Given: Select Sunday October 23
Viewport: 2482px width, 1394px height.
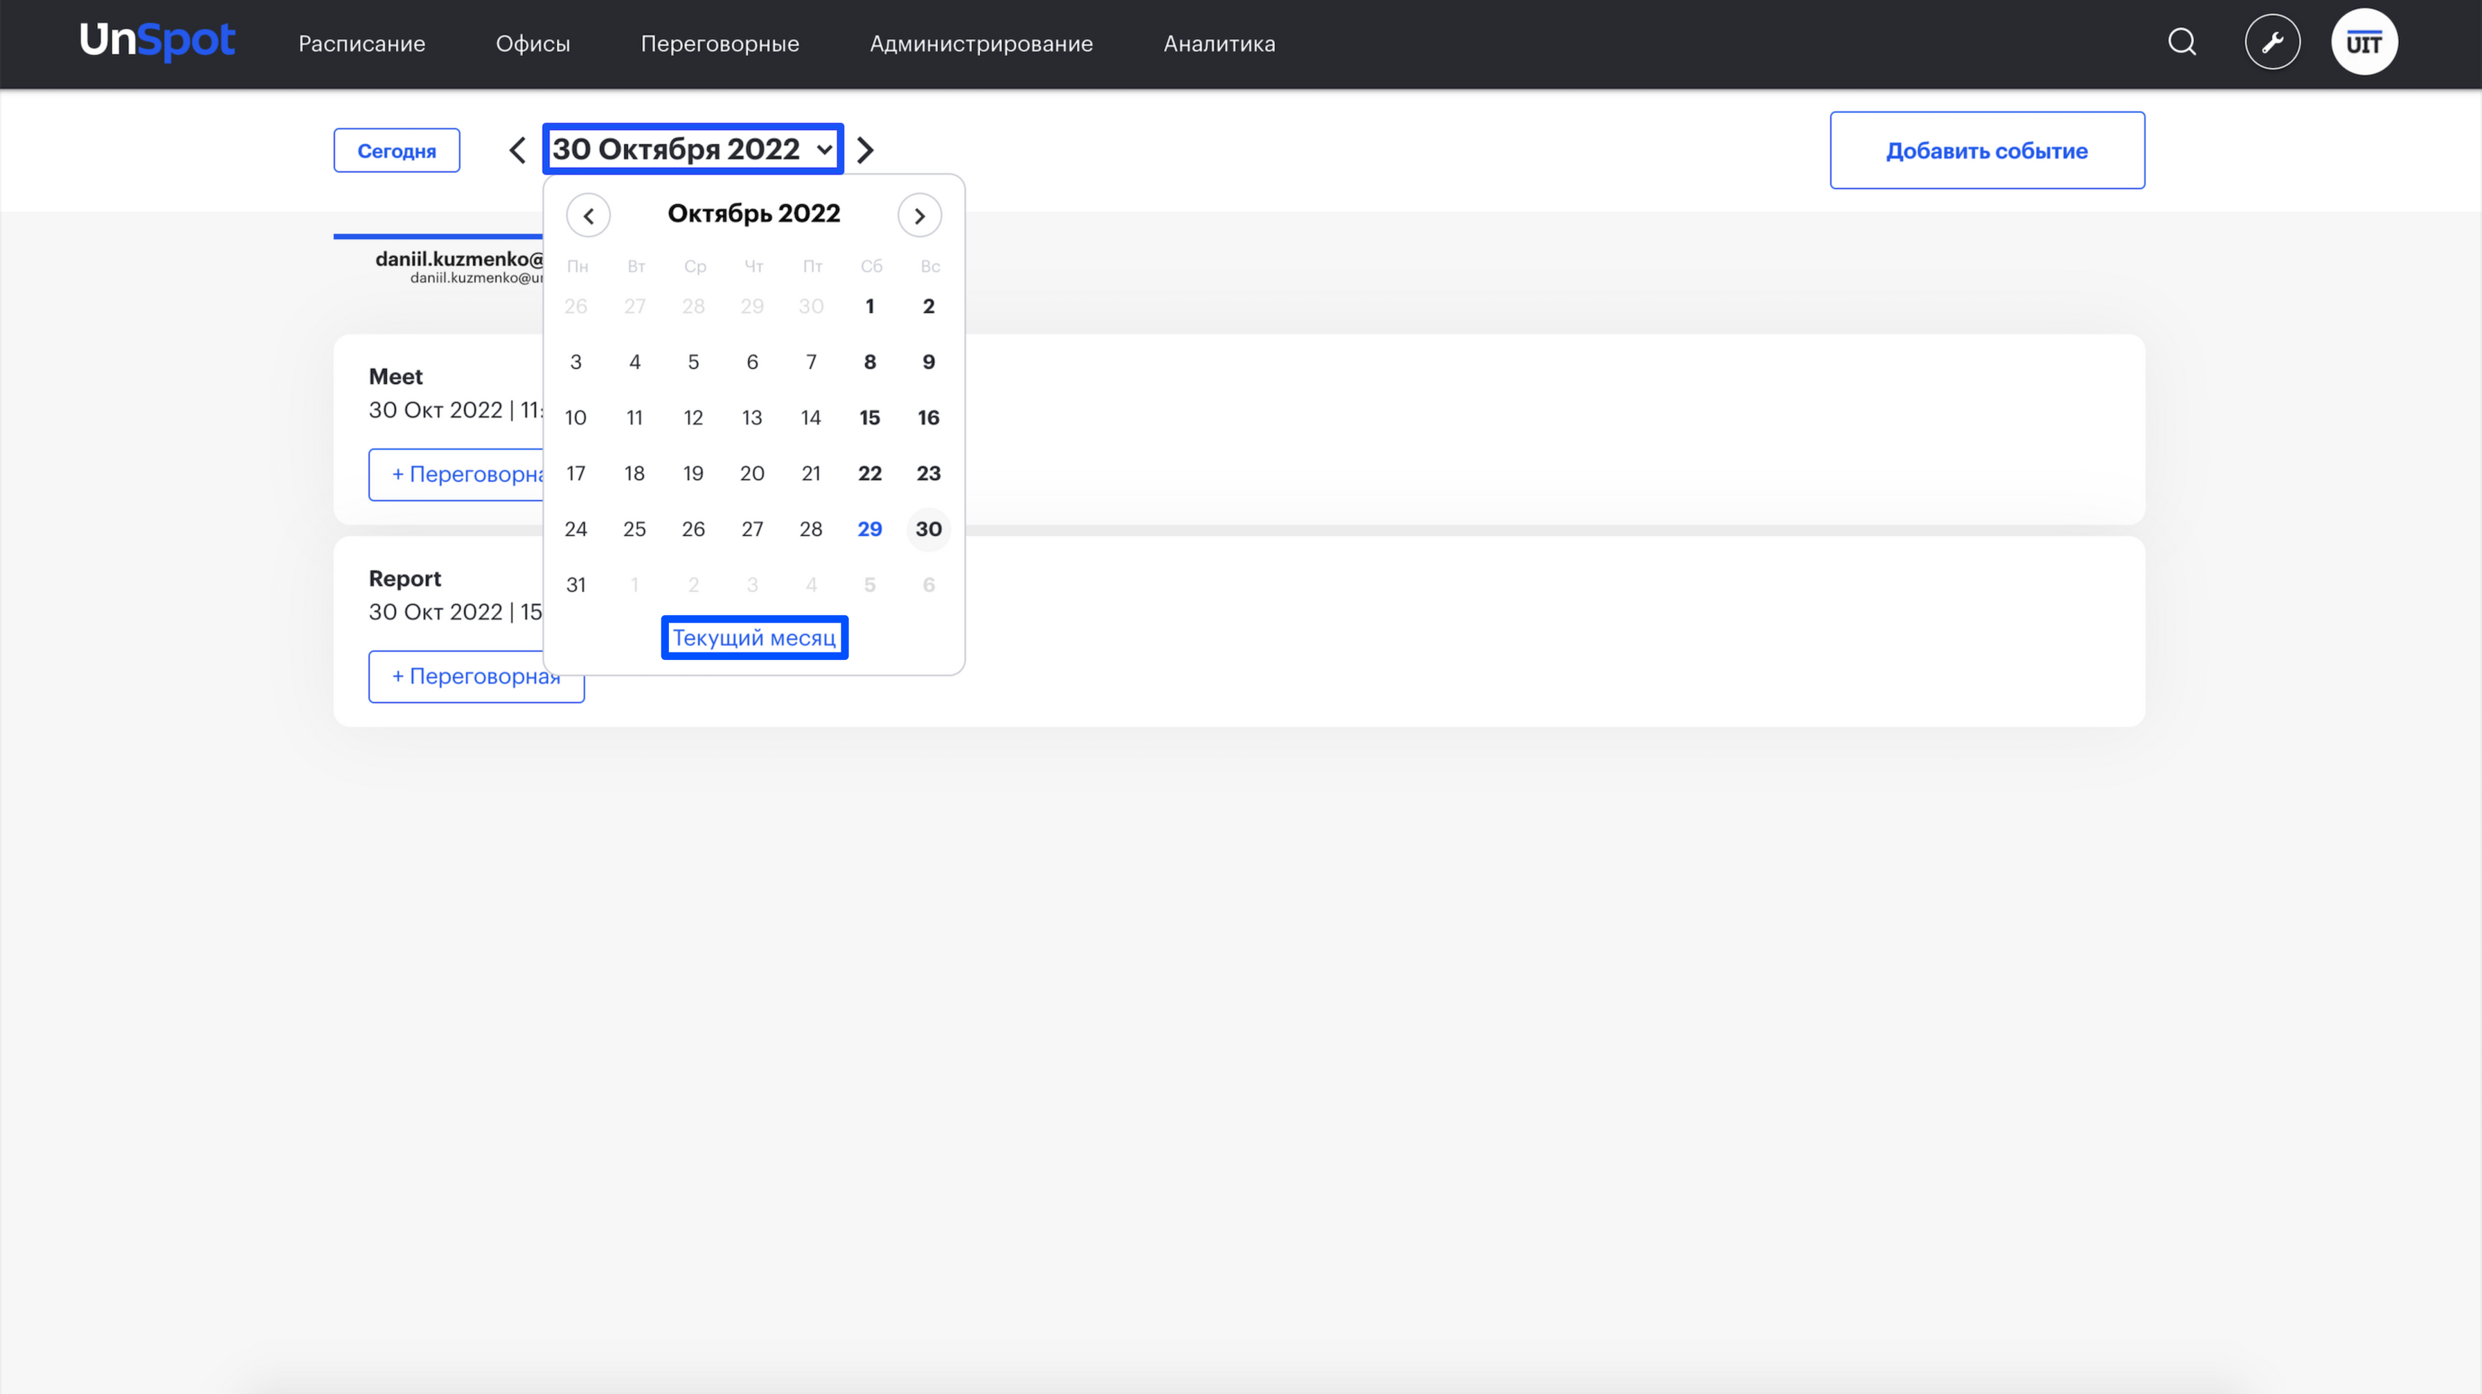Looking at the screenshot, I should click(x=929, y=474).
